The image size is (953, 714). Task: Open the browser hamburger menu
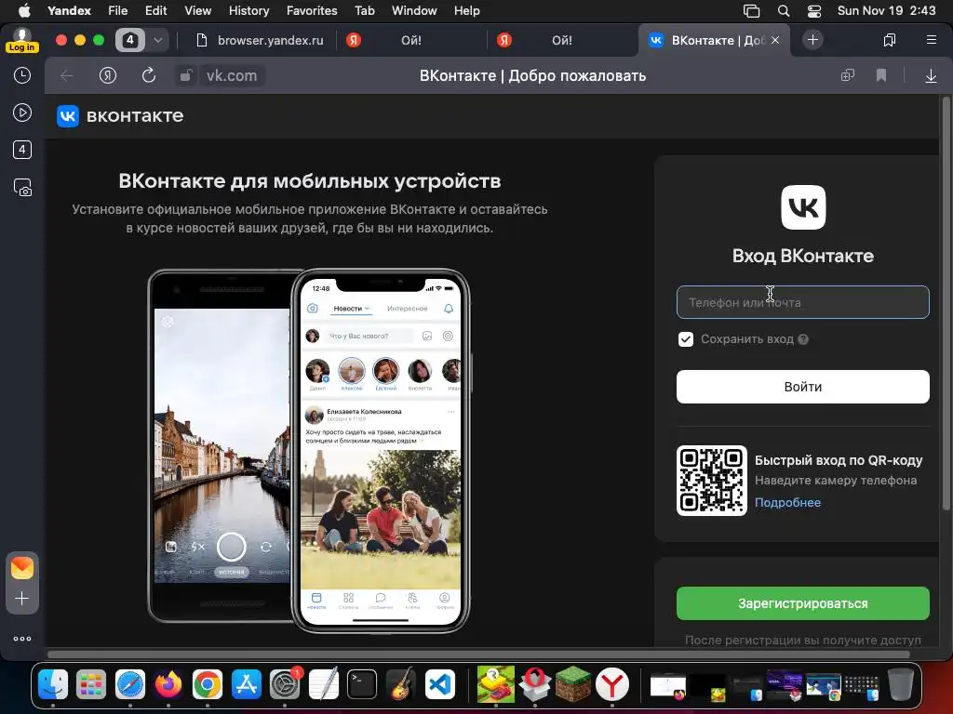click(x=931, y=40)
